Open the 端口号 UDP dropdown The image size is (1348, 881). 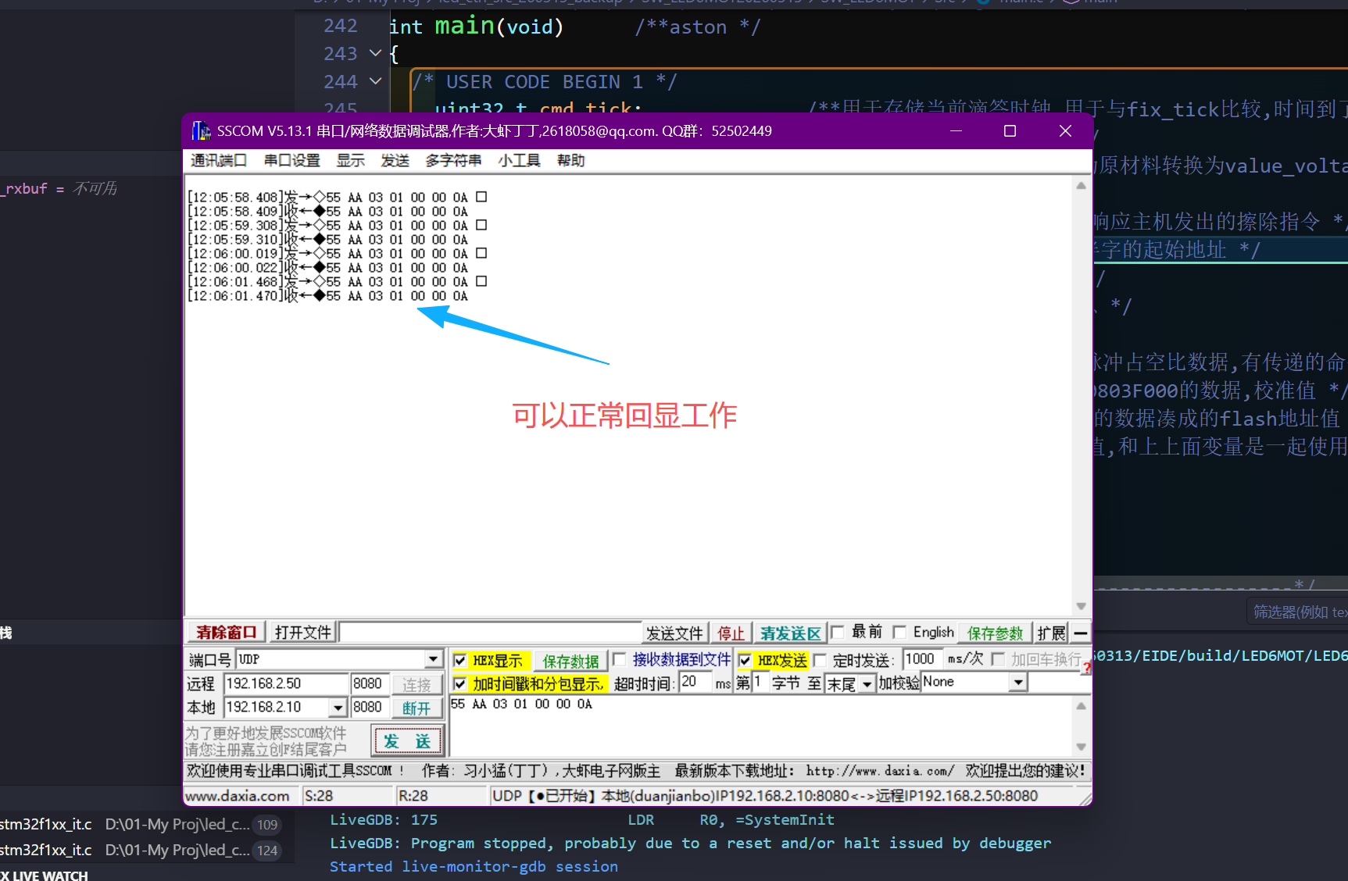(434, 659)
